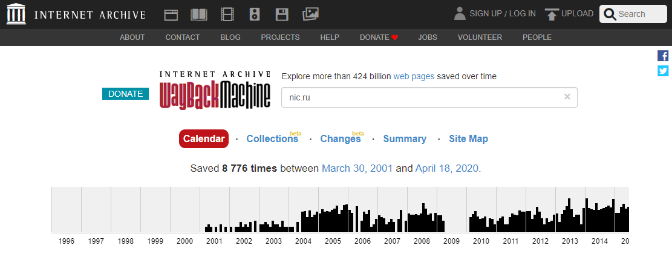Select year 1997 on the timeline
Viewport: 672px width, 257px height.
[x=96, y=241]
